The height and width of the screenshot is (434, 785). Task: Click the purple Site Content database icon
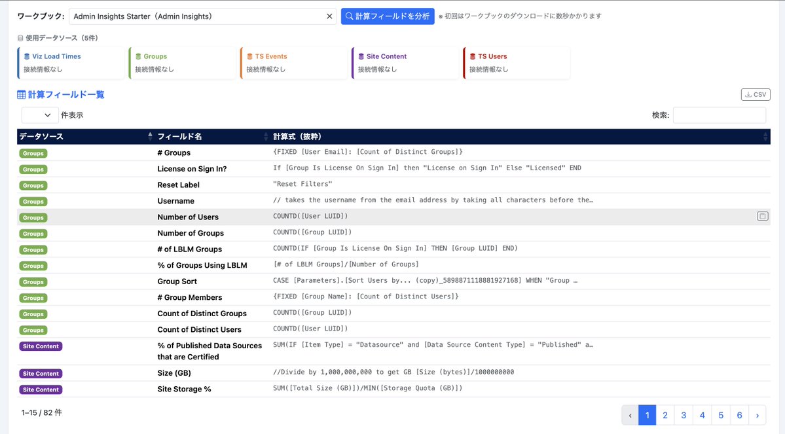[361, 56]
